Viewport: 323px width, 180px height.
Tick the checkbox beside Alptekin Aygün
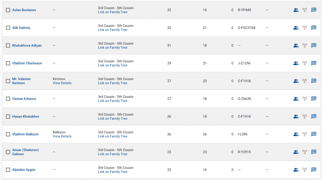[x=8, y=170]
